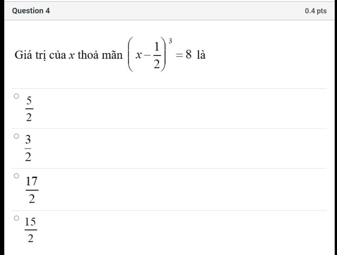337x255 pixels.
Task: Click the numerator 17 in the third answer
Action: 32,181
